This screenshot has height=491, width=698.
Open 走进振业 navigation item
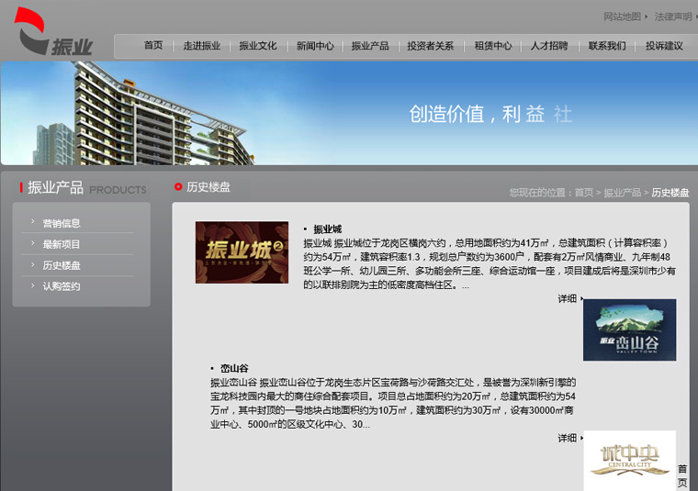tap(202, 45)
